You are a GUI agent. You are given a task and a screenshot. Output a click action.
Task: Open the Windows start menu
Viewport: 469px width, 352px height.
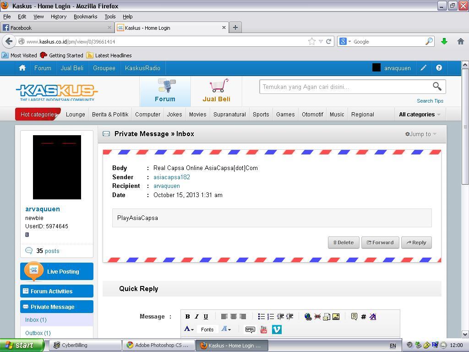[22, 345]
